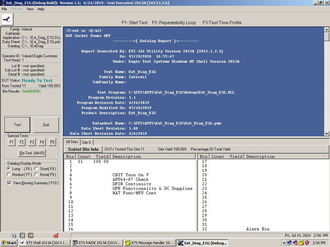330x247 pixels.
Task: Open ETS RAIDE 2013A from taskbar
Action: click(97, 243)
